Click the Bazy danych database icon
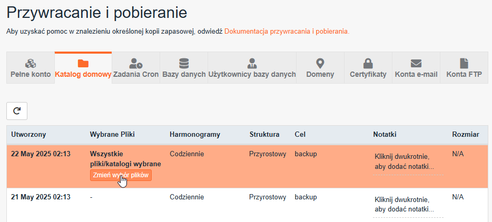Image resolution: width=492 pixels, height=222 pixels. pyautogui.click(x=184, y=64)
